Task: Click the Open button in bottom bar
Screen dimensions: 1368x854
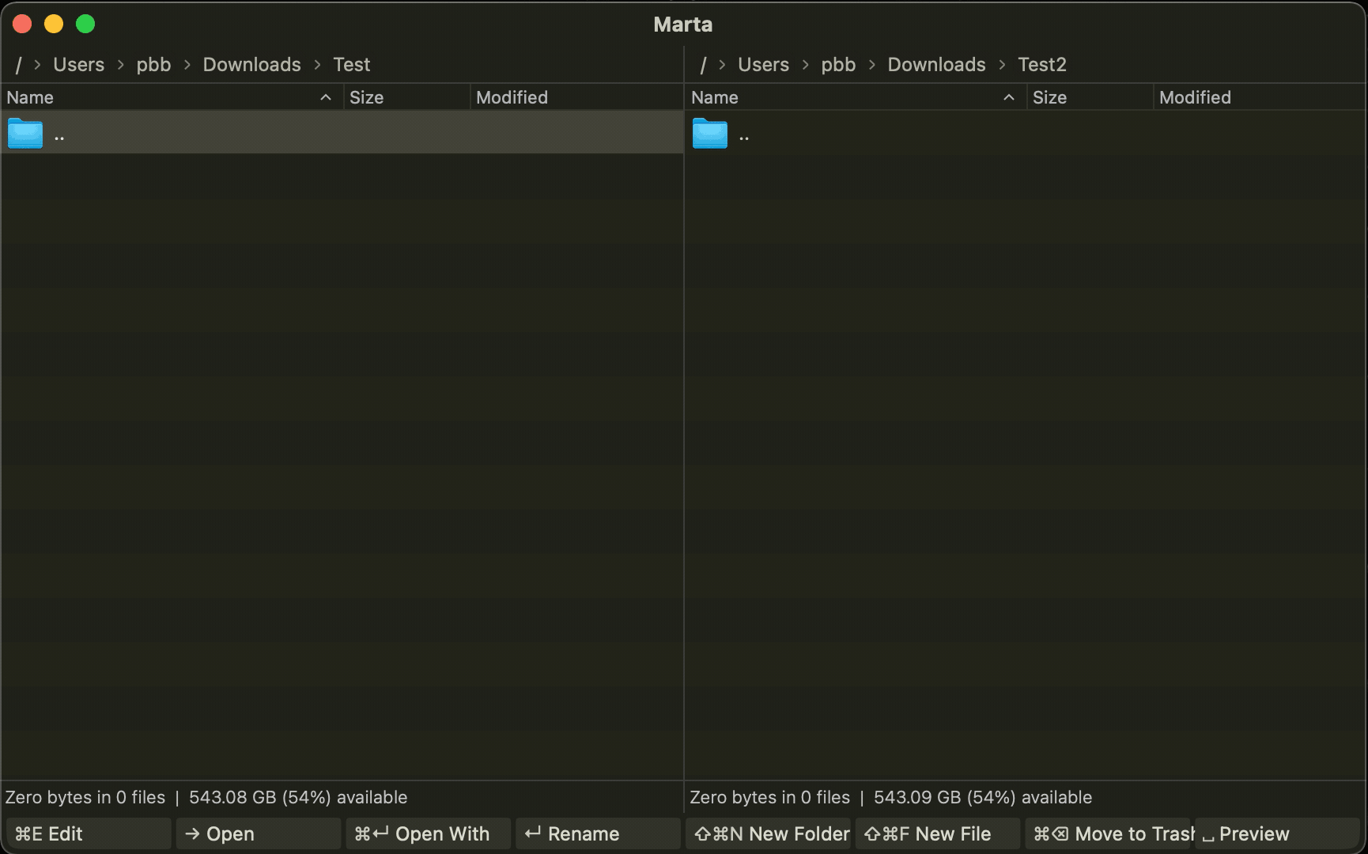Action: point(259,833)
